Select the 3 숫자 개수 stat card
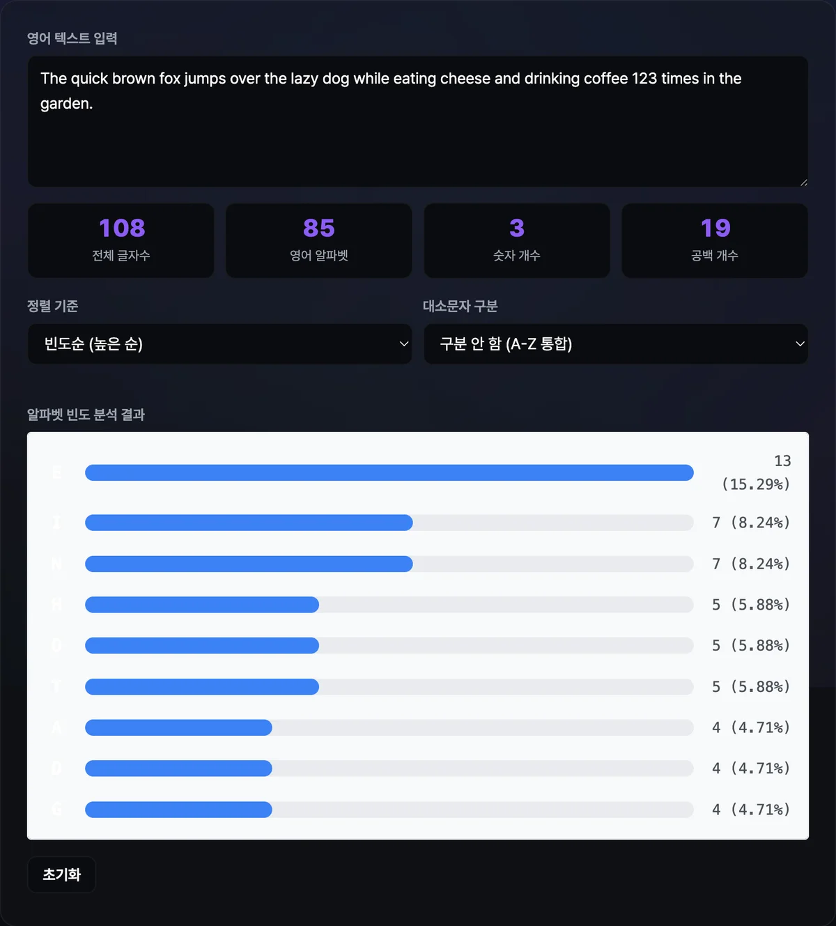 click(x=516, y=240)
